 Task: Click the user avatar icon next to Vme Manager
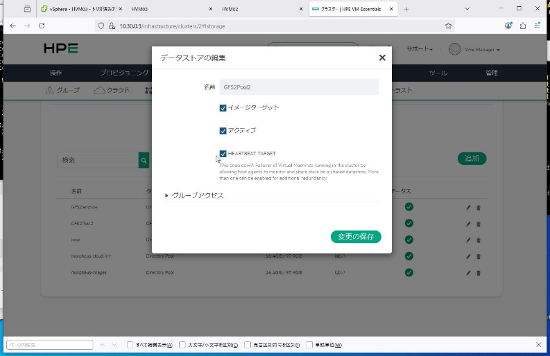pyautogui.click(x=455, y=49)
